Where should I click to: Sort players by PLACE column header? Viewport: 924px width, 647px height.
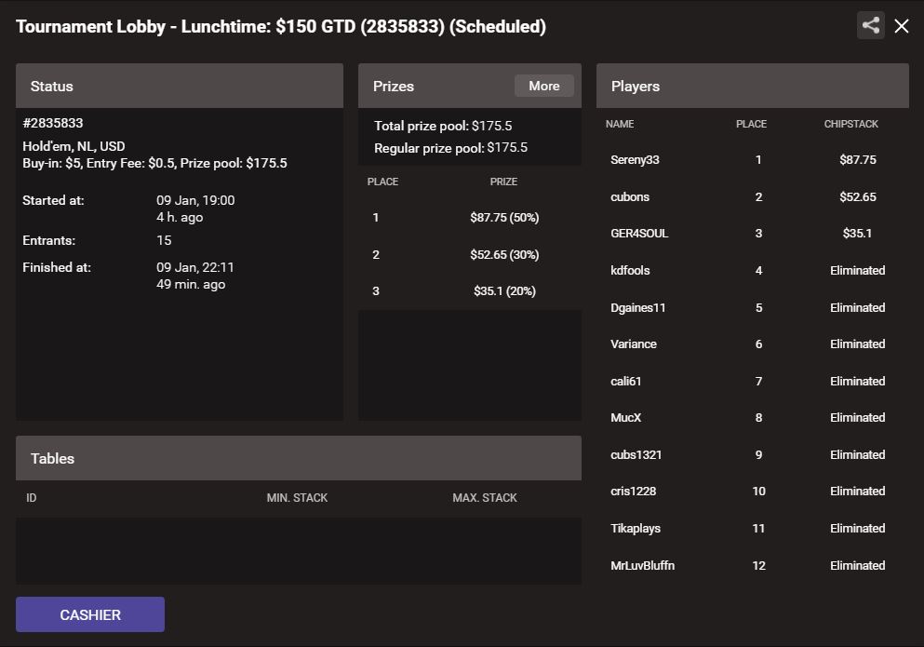click(751, 124)
